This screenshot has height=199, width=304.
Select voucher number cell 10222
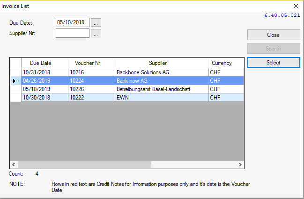tap(91, 98)
